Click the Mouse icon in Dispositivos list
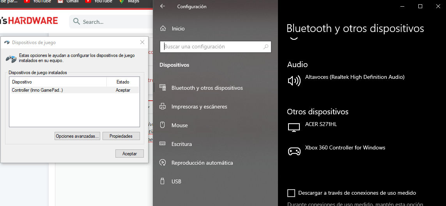This screenshot has height=206, width=446. tap(163, 125)
